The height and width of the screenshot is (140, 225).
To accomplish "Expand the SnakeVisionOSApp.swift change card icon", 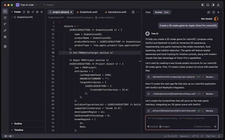I will (x=149, y=94).
